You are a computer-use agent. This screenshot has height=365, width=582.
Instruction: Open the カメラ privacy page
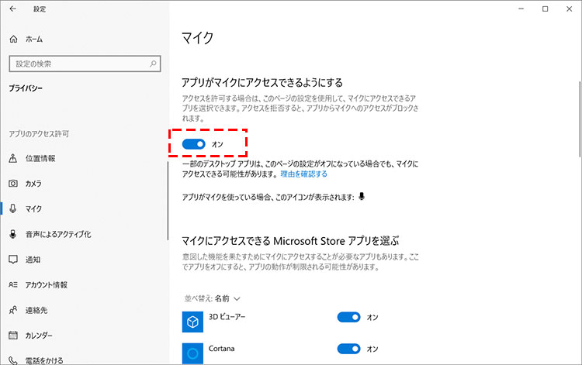pyautogui.click(x=33, y=184)
